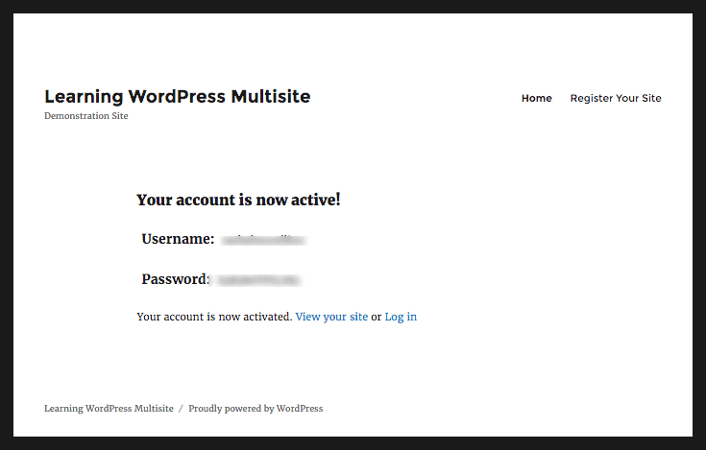Click the word 'or' between the links

[377, 317]
